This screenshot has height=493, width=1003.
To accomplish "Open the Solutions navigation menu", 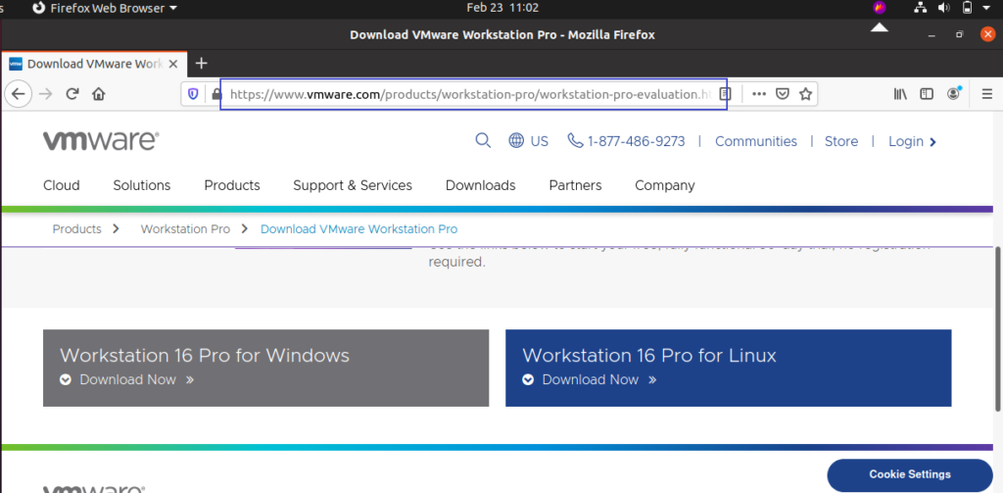I will (x=142, y=185).
